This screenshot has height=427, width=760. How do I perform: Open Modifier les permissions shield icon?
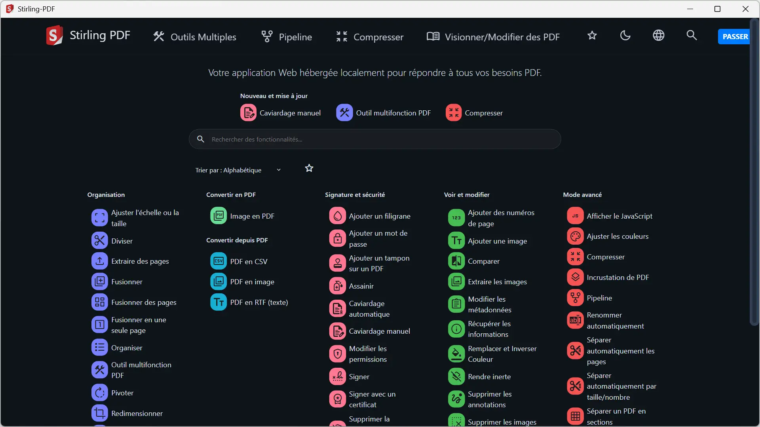[337, 354]
